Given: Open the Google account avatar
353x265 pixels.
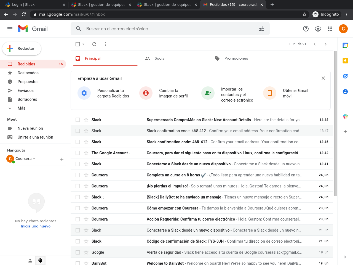Looking at the screenshot, I should pyautogui.click(x=343, y=29).
